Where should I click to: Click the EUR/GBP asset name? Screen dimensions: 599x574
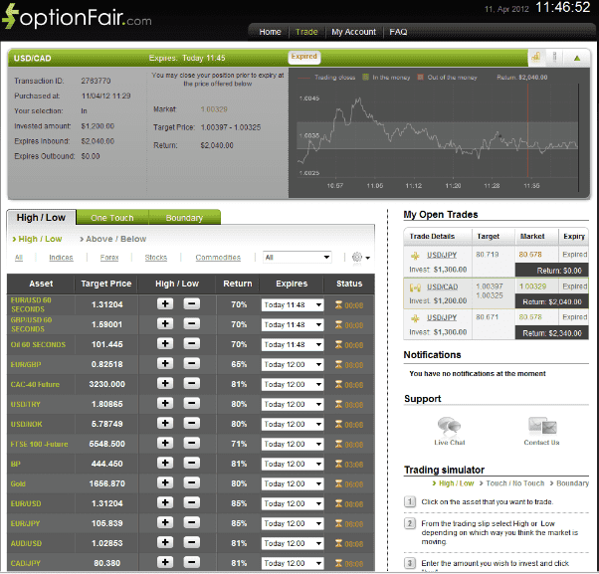pyautogui.click(x=26, y=364)
